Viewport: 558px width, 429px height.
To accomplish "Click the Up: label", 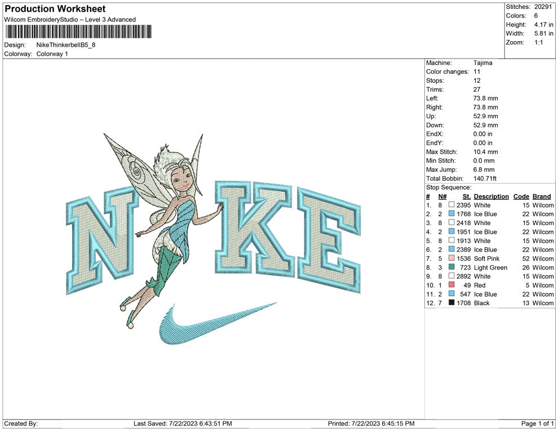I will coord(431,116).
